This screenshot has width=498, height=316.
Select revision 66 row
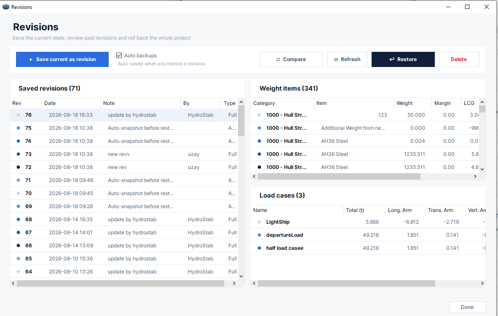(124, 246)
